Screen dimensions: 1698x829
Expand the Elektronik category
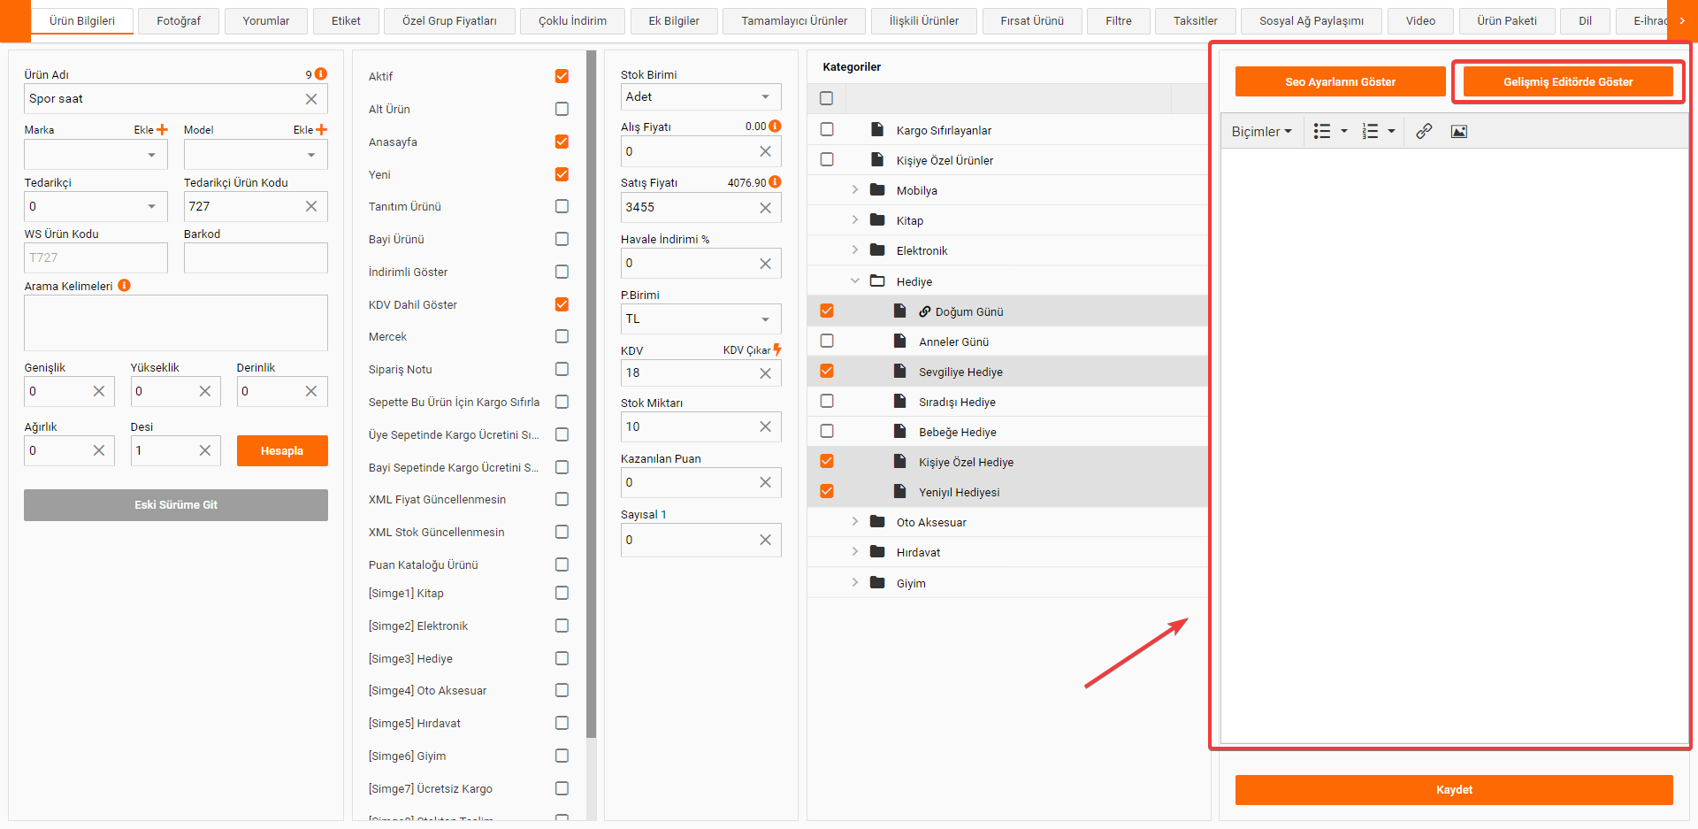click(x=855, y=249)
